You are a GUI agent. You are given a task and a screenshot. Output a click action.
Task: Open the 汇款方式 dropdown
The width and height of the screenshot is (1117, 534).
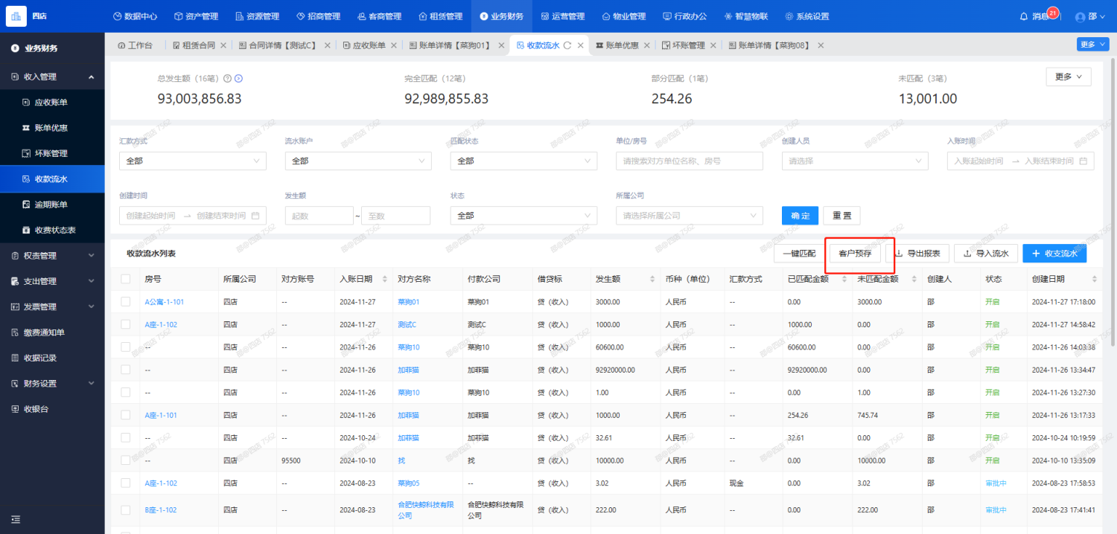192,161
